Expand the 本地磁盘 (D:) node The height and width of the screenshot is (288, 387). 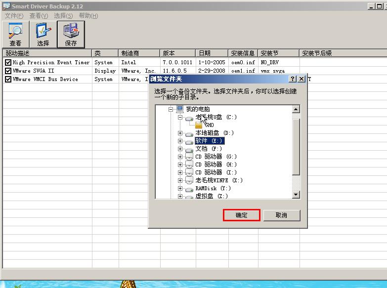(180, 133)
